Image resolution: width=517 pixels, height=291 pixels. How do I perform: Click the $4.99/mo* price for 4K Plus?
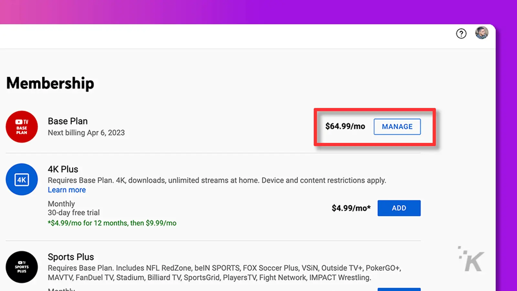tap(351, 208)
